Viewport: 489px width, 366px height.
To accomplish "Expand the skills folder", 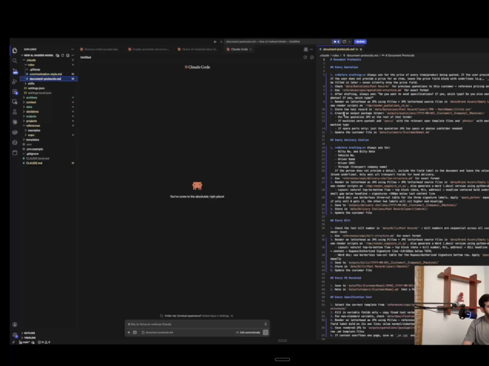I will pos(31,83).
